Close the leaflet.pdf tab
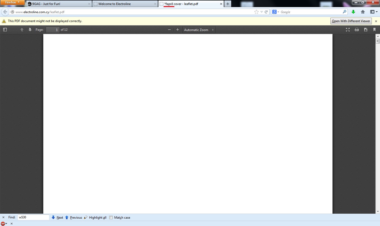 [x=221, y=4]
